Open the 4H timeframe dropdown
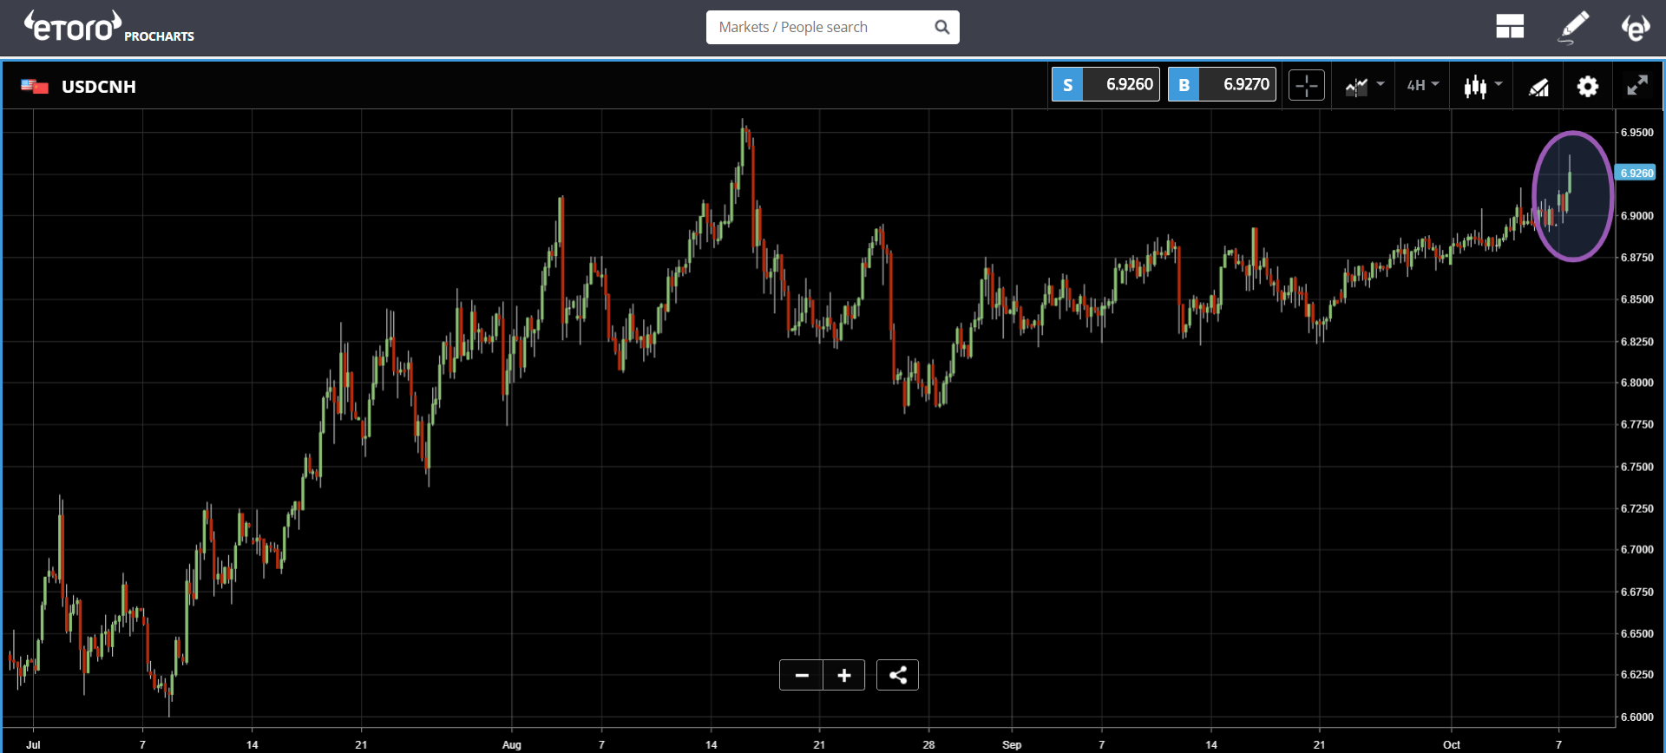The width and height of the screenshot is (1666, 753). tap(1422, 85)
